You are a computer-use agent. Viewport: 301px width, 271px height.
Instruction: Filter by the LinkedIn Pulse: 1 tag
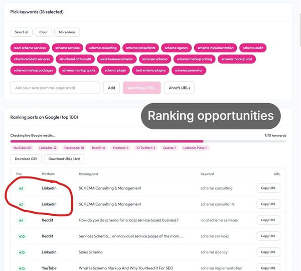tap(195, 148)
